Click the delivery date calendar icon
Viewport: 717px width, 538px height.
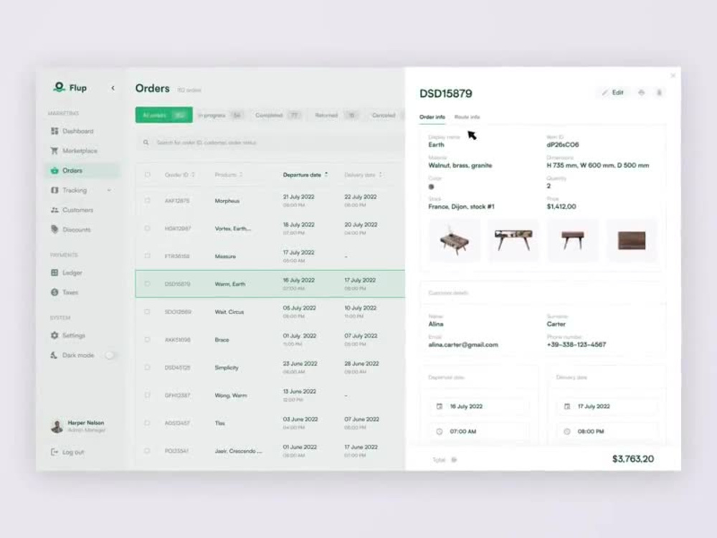(x=567, y=406)
